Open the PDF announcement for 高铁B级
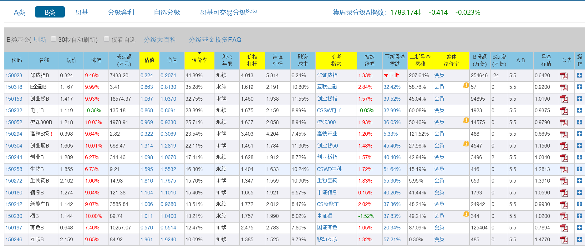585x246 pixels. (564, 134)
